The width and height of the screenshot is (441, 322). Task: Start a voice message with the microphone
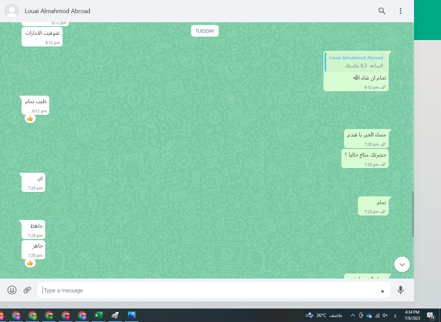(x=400, y=290)
